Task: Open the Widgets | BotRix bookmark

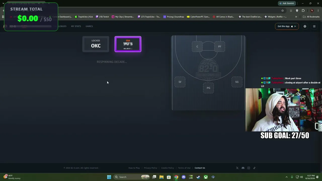Action: pos(275,17)
